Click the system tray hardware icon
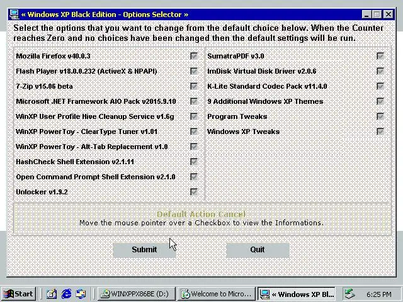This screenshot has height=302, width=403. (350, 294)
